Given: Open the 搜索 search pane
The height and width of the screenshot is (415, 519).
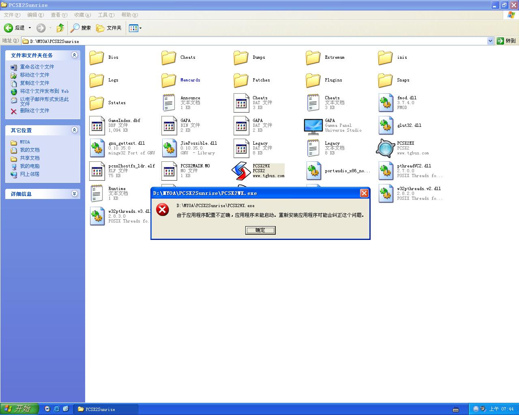Looking at the screenshot, I should click(81, 28).
